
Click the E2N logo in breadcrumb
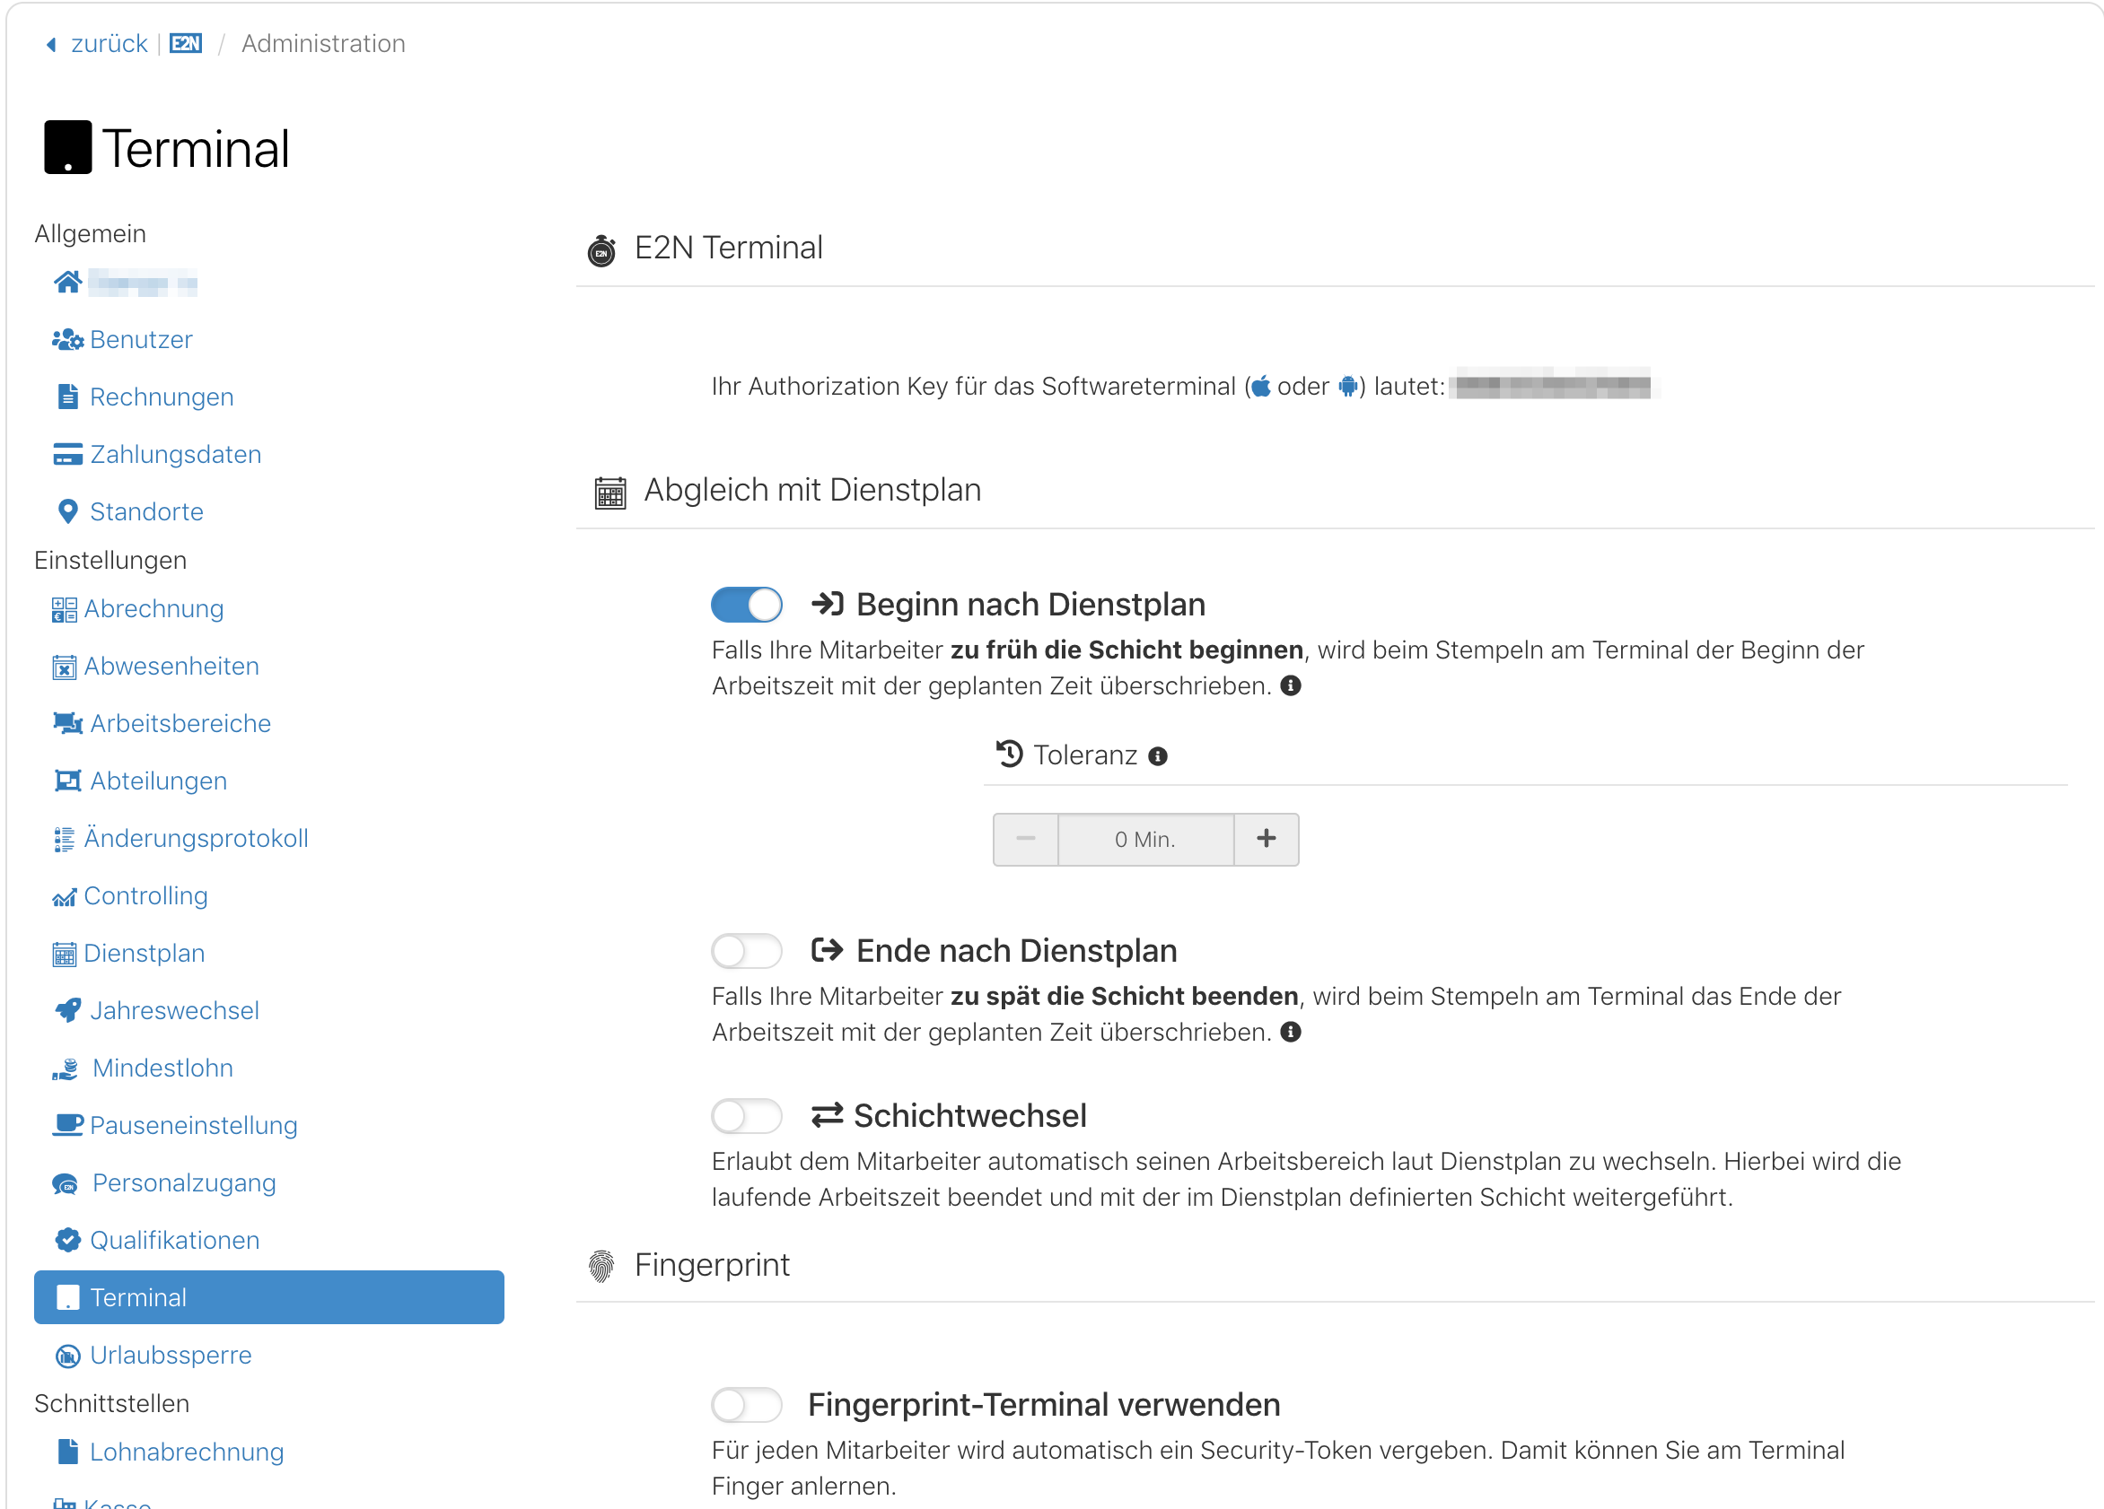(x=186, y=44)
